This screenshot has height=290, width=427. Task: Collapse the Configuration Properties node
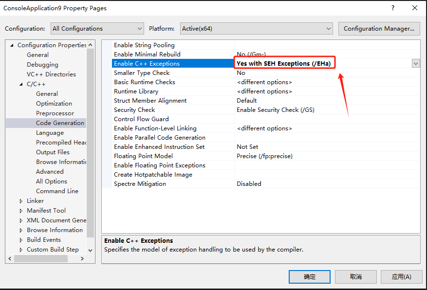11,45
